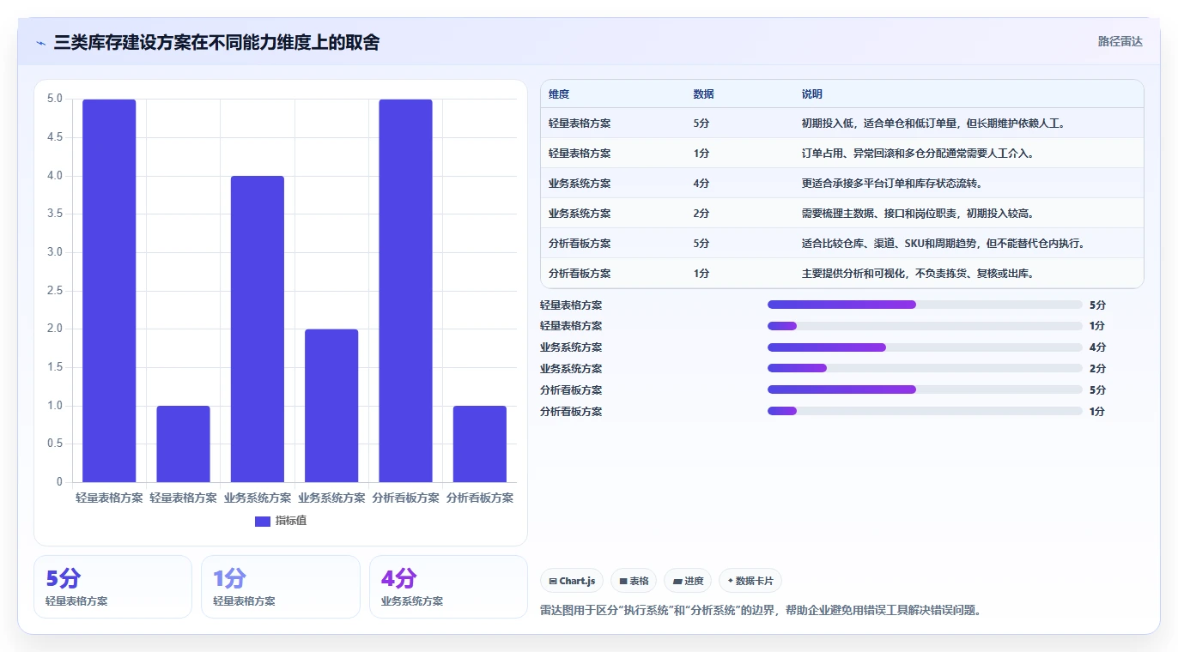Select the title 三类库存建设方案在不同能力维度上的取舍
Image resolution: width=1178 pixels, height=652 pixels.
click(x=216, y=42)
